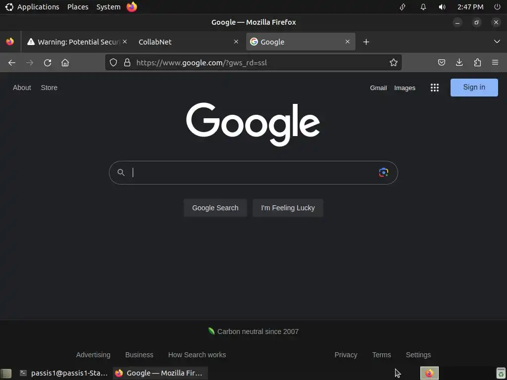Open the network connection indicator
Image resolution: width=507 pixels, height=380 pixels.
click(x=403, y=7)
